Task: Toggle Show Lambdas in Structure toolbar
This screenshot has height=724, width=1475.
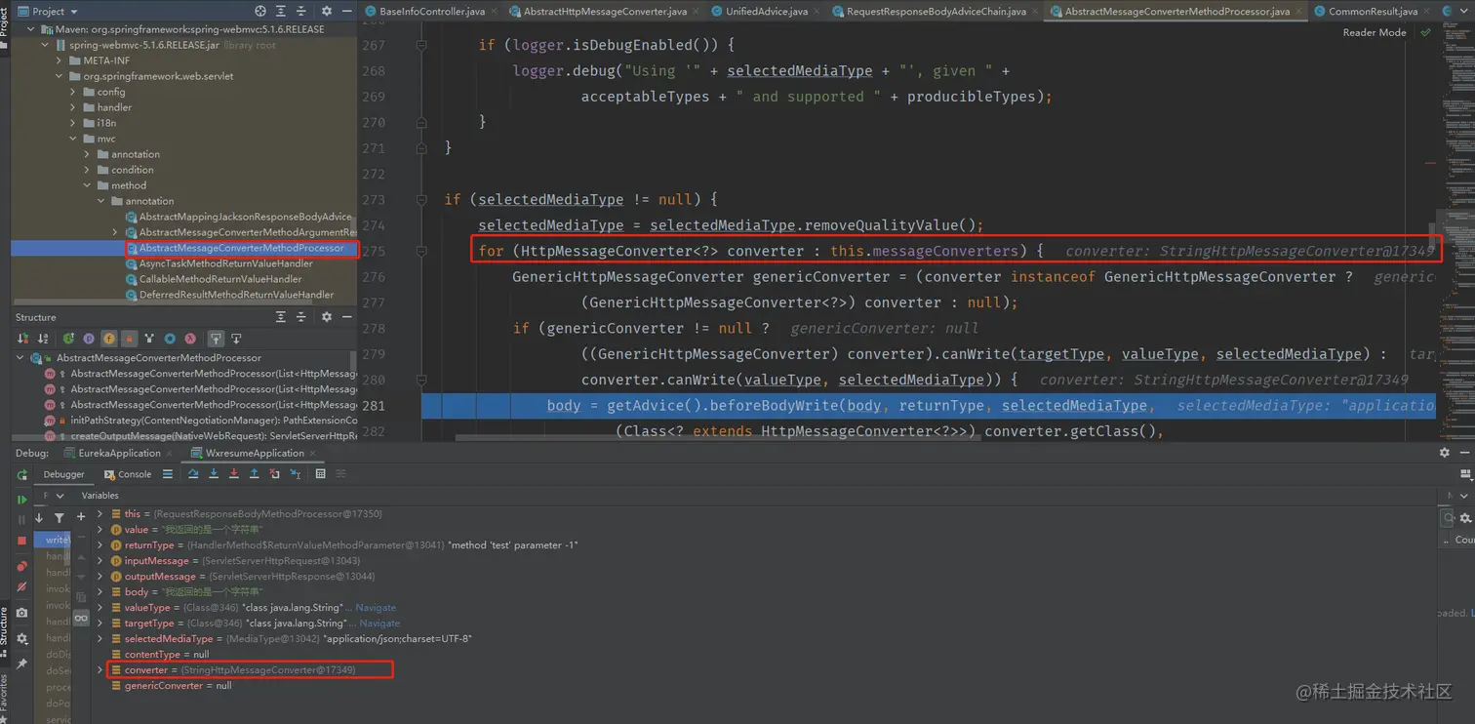Action: point(190,339)
